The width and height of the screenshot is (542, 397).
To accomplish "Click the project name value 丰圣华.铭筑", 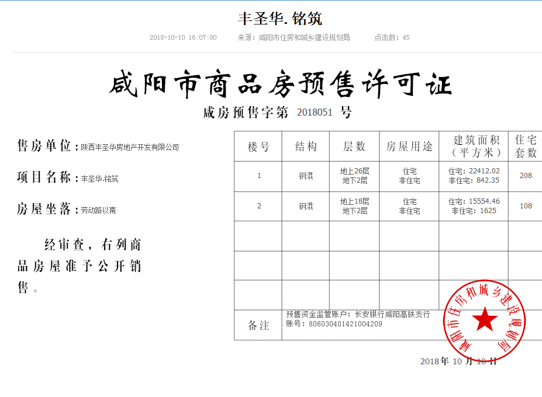I will tap(99, 179).
